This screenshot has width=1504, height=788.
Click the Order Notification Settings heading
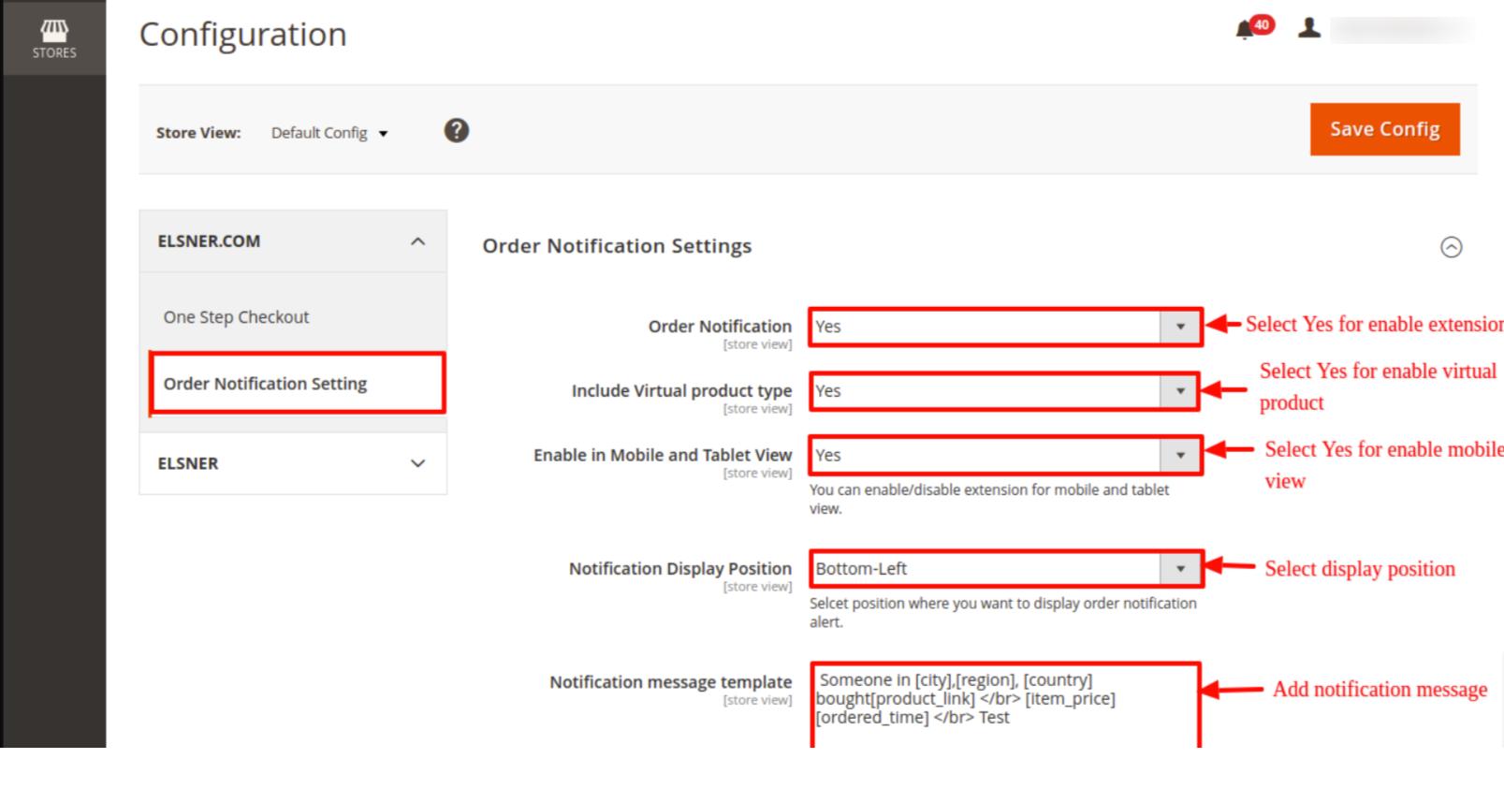point(617,246)
